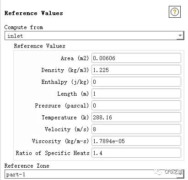Click the Pressure (pascal) input field

[136, 105]
